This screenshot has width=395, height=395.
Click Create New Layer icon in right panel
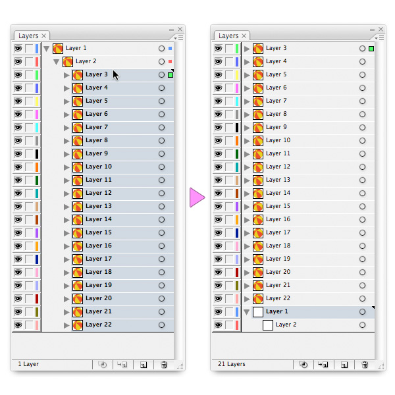point(344,365)
